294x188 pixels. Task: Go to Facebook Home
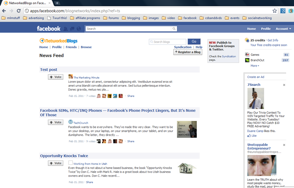click(x=252, y=29)
